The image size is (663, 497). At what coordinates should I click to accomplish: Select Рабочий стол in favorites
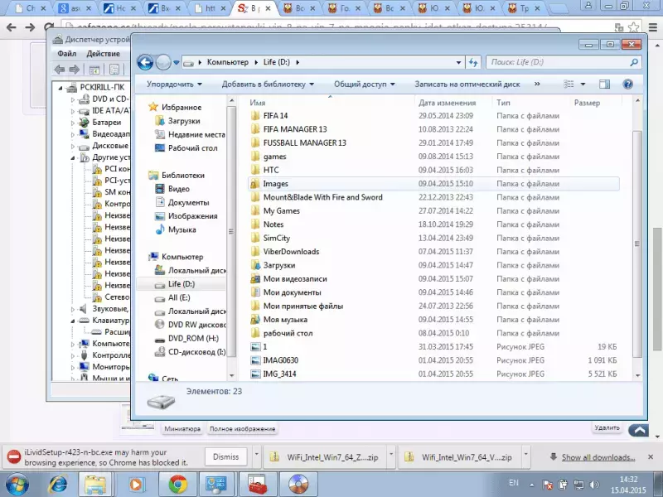192,148
